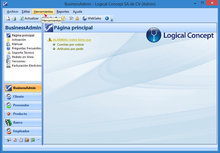Click the Logical Concept logo
Image resolution: width=220 pixels, height=153 pixels.
tap(180, 35)
